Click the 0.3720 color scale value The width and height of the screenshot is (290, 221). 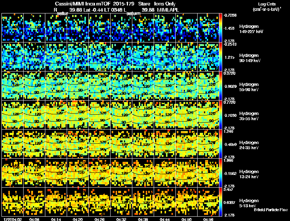(229, 73)
